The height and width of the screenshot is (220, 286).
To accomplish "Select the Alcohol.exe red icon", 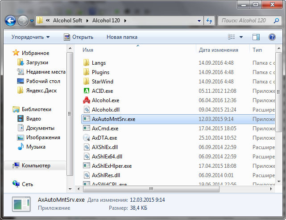I will click(x=87, y=100).
